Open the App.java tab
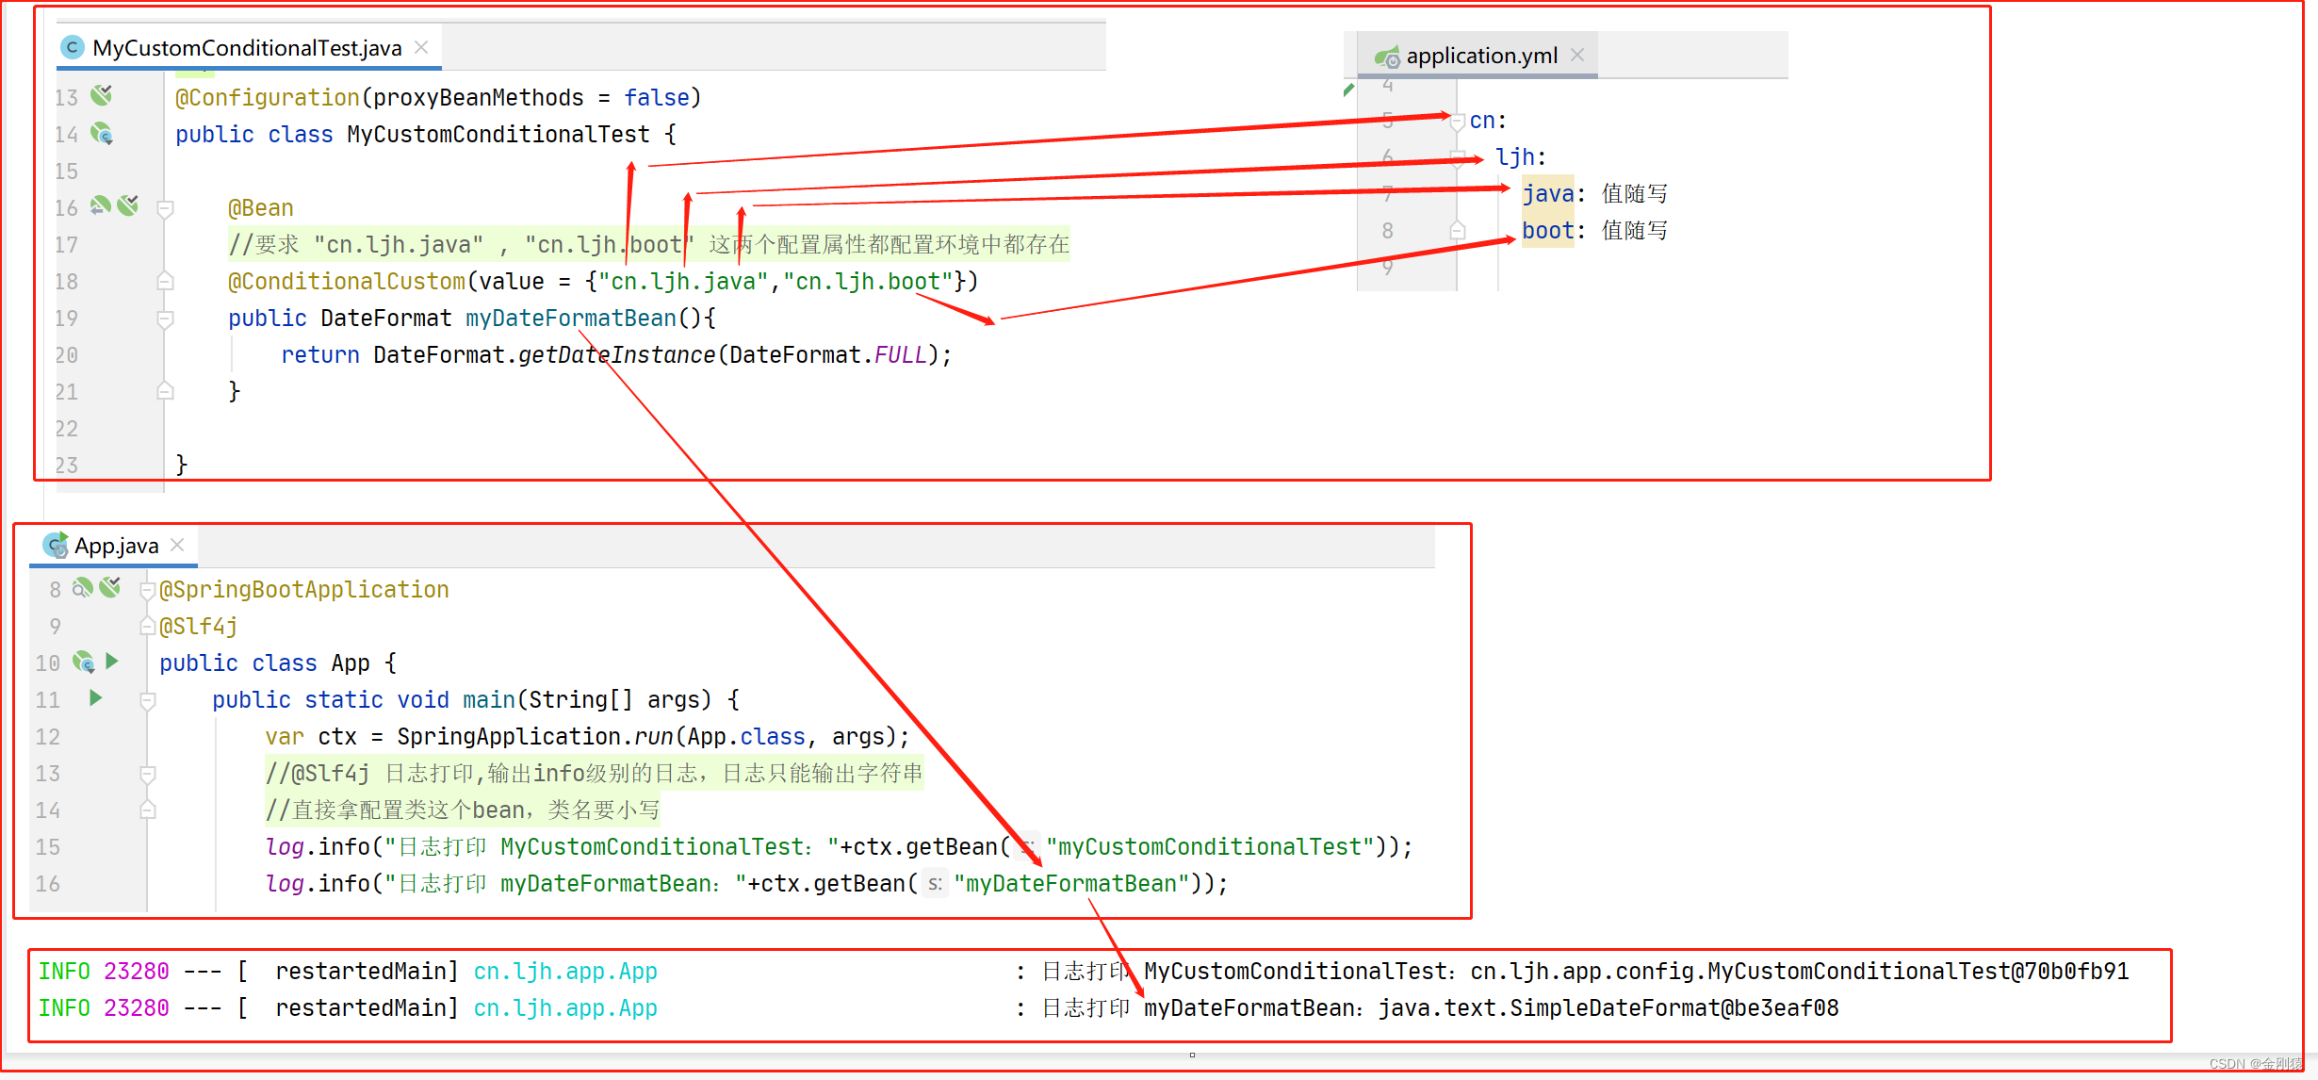Screen dimensions: 2318x1080 tap(116, 546)
